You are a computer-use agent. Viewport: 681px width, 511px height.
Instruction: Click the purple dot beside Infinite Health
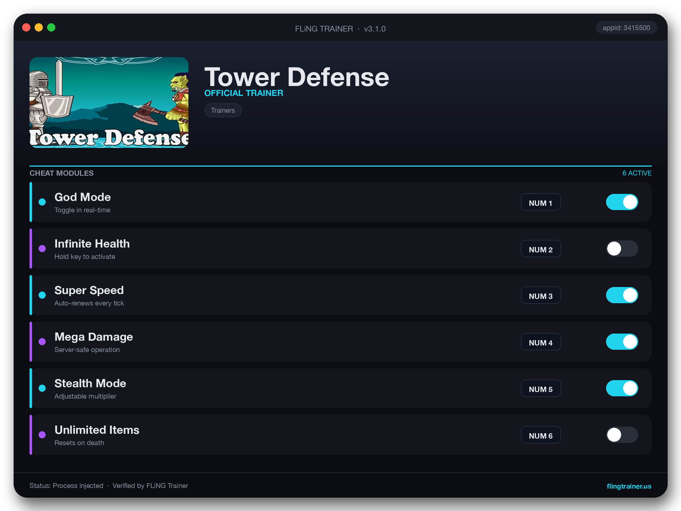click(42, 249)
